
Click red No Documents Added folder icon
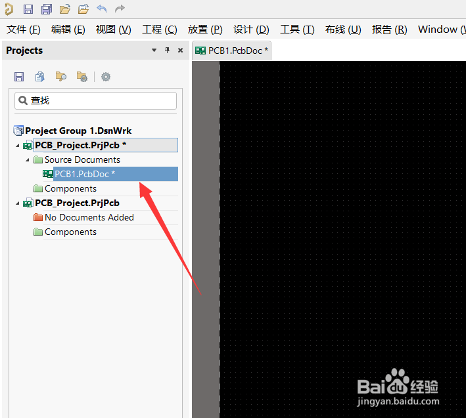click(x=38, y=217)
